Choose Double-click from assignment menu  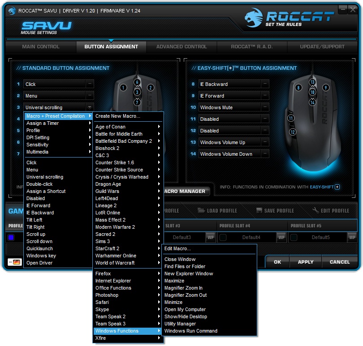[58, 184]
